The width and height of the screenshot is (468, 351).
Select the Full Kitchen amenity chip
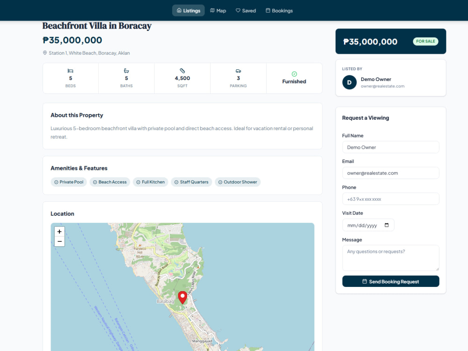click(x=150, y=182)
